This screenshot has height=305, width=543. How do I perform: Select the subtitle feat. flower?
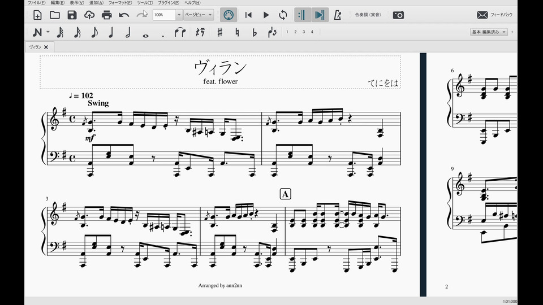click(221, 81)
